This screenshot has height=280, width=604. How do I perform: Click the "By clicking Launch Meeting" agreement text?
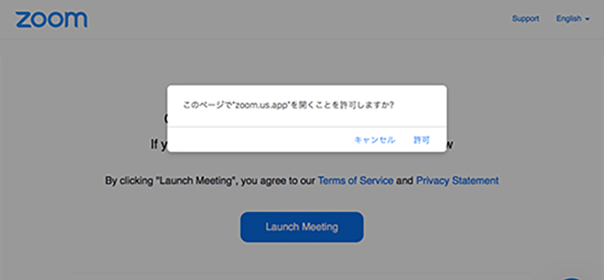click(x=302, y=180)
